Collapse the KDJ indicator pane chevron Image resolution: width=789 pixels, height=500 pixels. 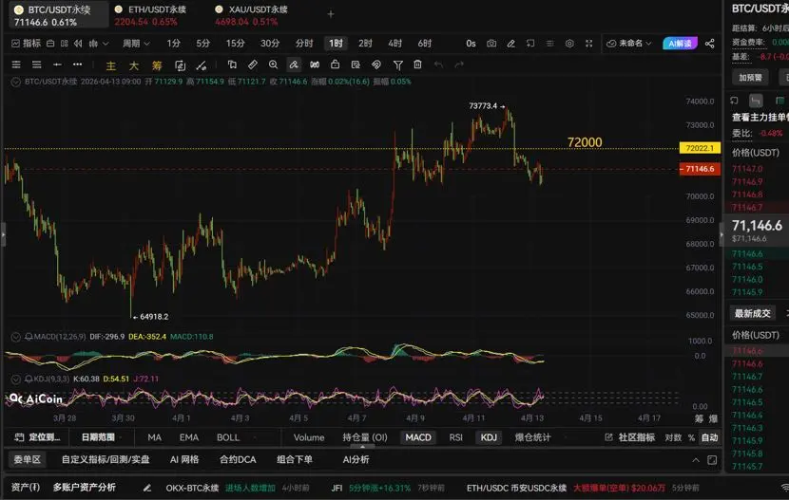tap(16, 379)
